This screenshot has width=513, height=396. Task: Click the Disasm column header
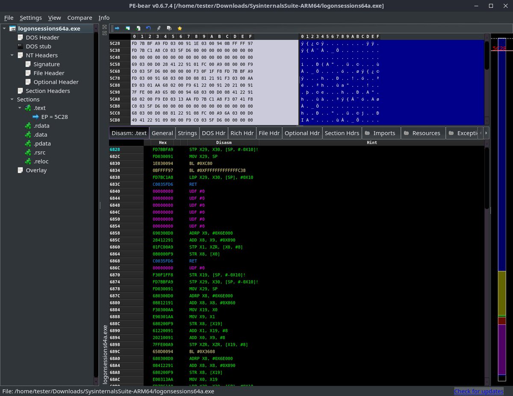[224, 143]
